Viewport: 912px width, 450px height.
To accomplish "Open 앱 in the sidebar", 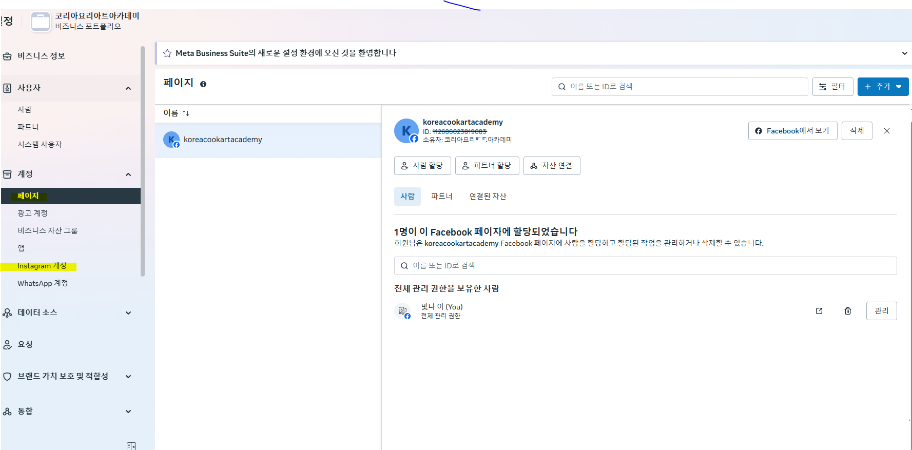I will coord(21,248).
